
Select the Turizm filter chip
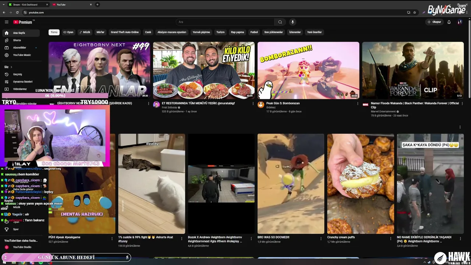pyautogui.click(x=220, y=32)
